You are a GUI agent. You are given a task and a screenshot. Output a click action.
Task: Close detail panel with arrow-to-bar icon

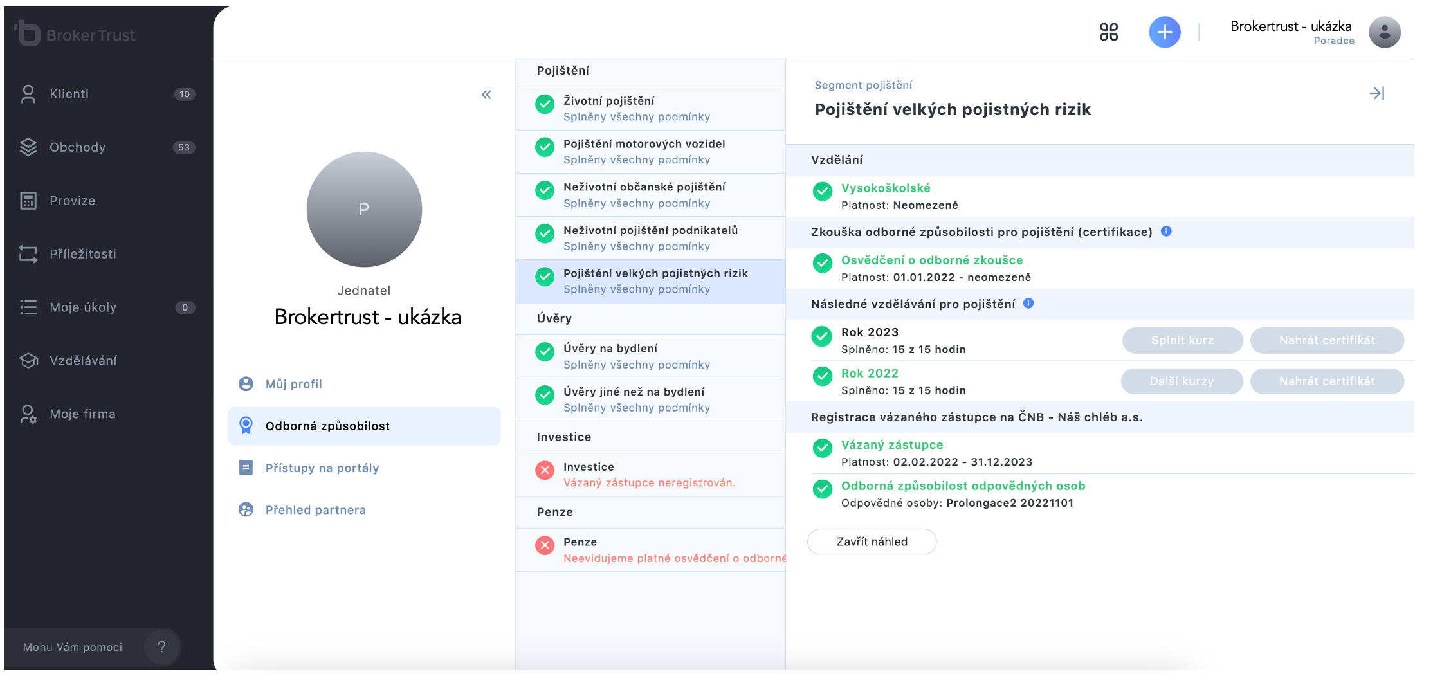pyautogui.click(x=1377, y=93)
